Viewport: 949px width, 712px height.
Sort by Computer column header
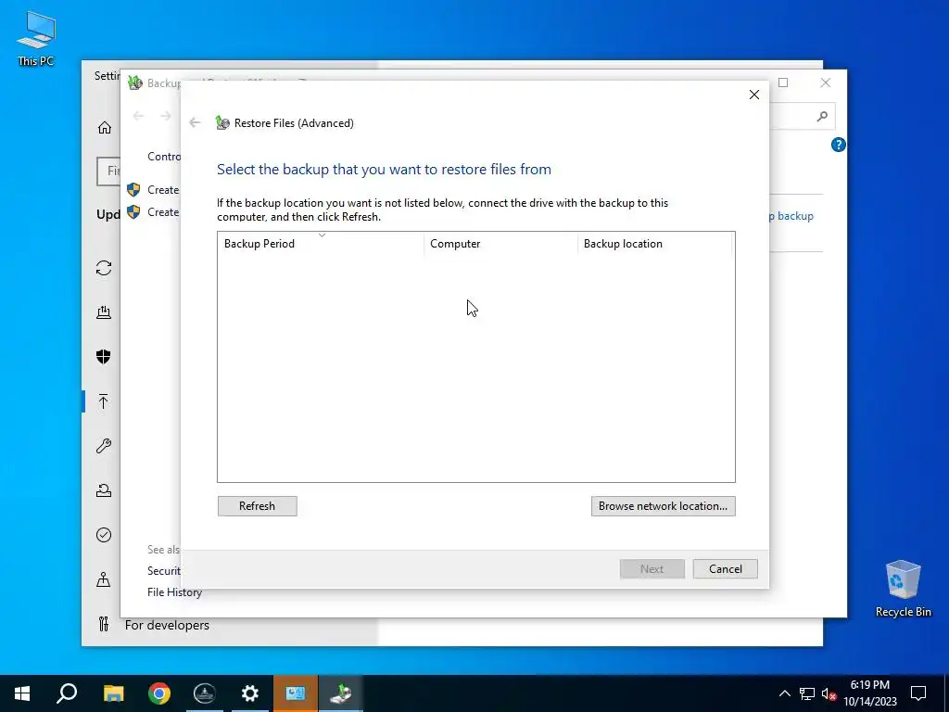(x=500, y=244)
